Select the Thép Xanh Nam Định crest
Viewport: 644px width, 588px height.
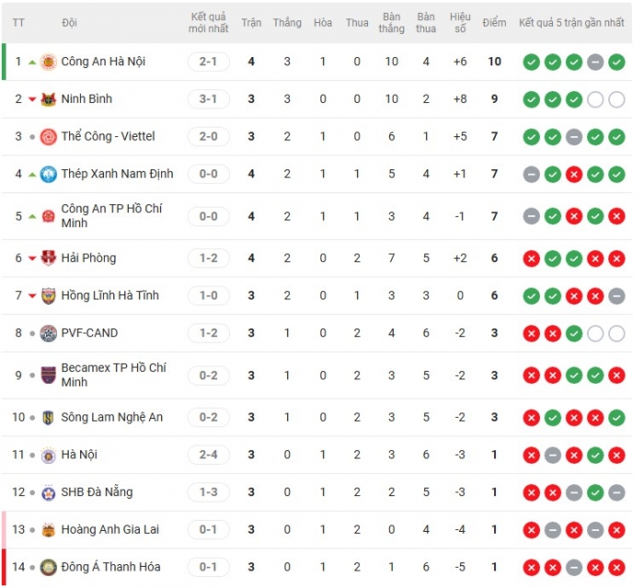coord(49,174)
